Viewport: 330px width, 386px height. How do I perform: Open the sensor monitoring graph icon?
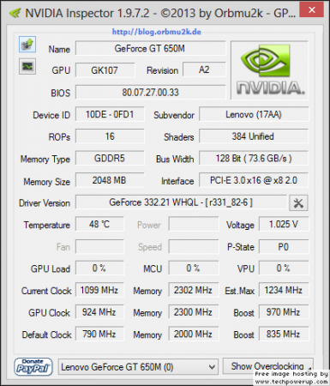27,67
